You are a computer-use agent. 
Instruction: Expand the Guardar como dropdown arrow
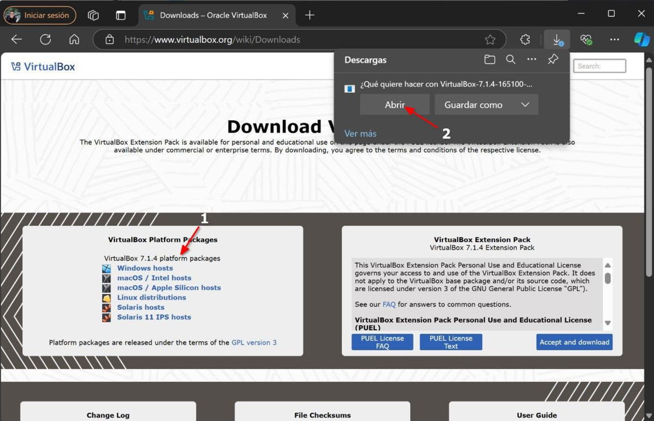tap(525, 105)
